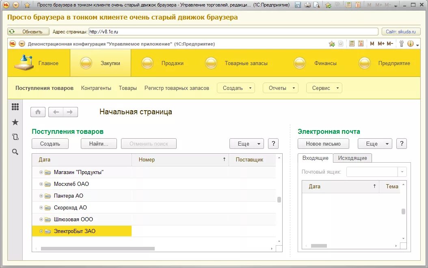Open the Главное section
Viewport: 428px width, 268px height.
(39, 63)
